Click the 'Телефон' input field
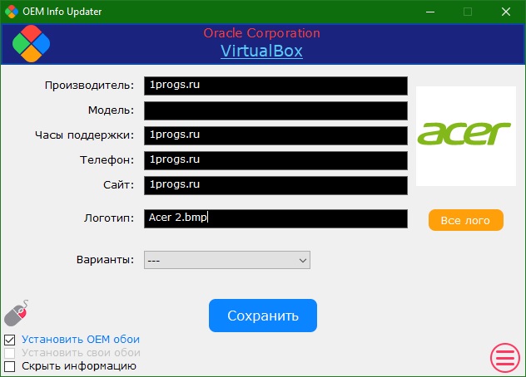 click(275, 160)
